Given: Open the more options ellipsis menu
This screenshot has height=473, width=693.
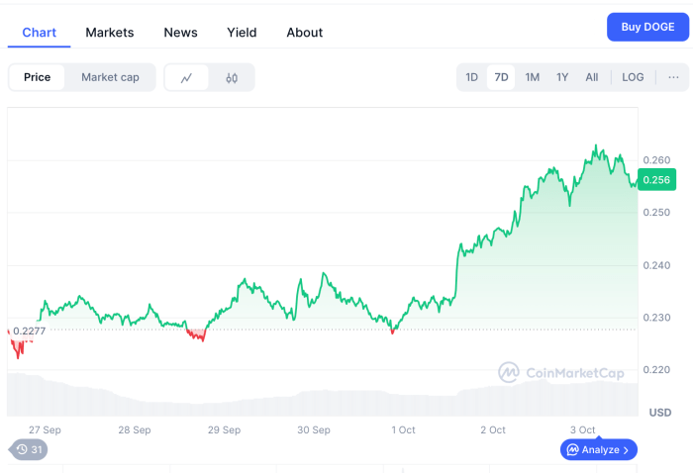Looking at the screenshot, I should [673, 77].
